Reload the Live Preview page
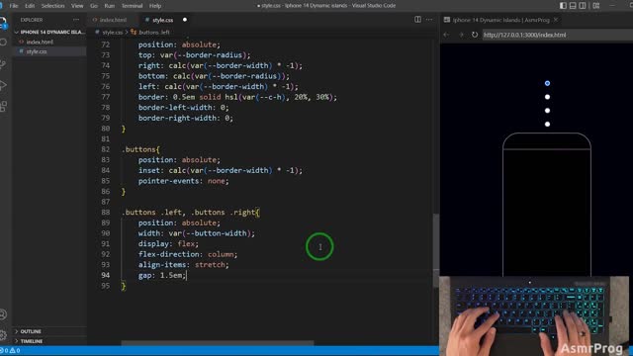The image size is (633, 356). pyautogui.click(x=475, y=35)
